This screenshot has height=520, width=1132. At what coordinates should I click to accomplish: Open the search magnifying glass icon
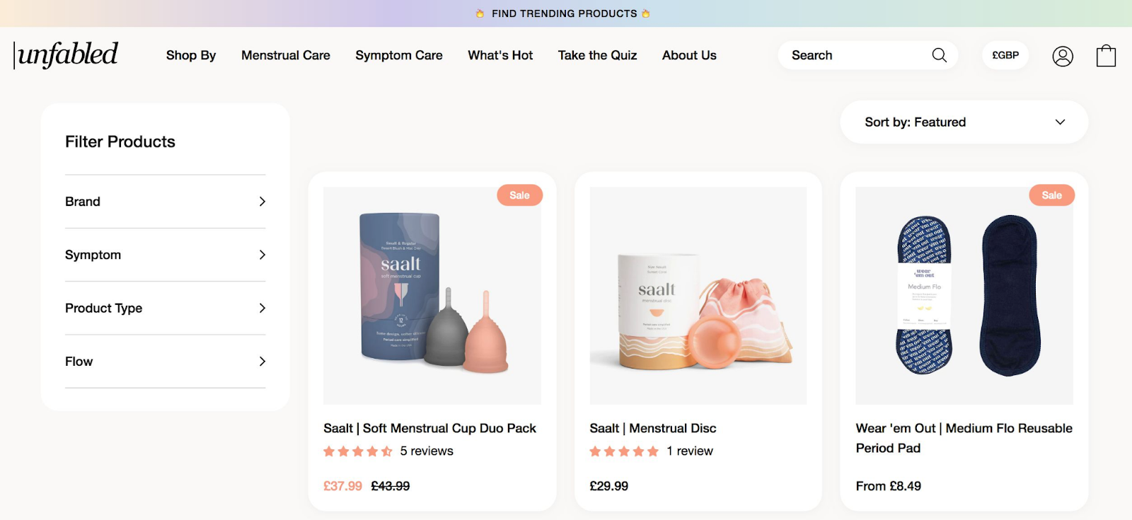click(938, 55)
